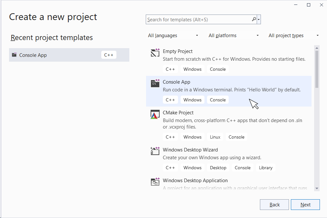Click the Windows Desktop Wizard icon
This screenshot has width=327, height=218.
pyautogui.click(x=155, y=151)
